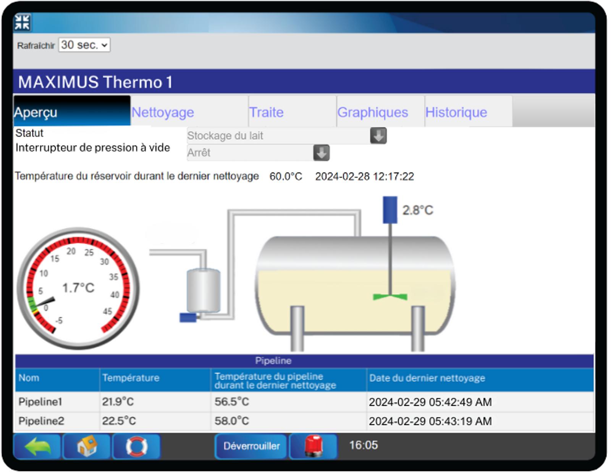Expand the Arrêt pressure switch arrow
This screenshot has width=611, height=473.
[321, 153]
